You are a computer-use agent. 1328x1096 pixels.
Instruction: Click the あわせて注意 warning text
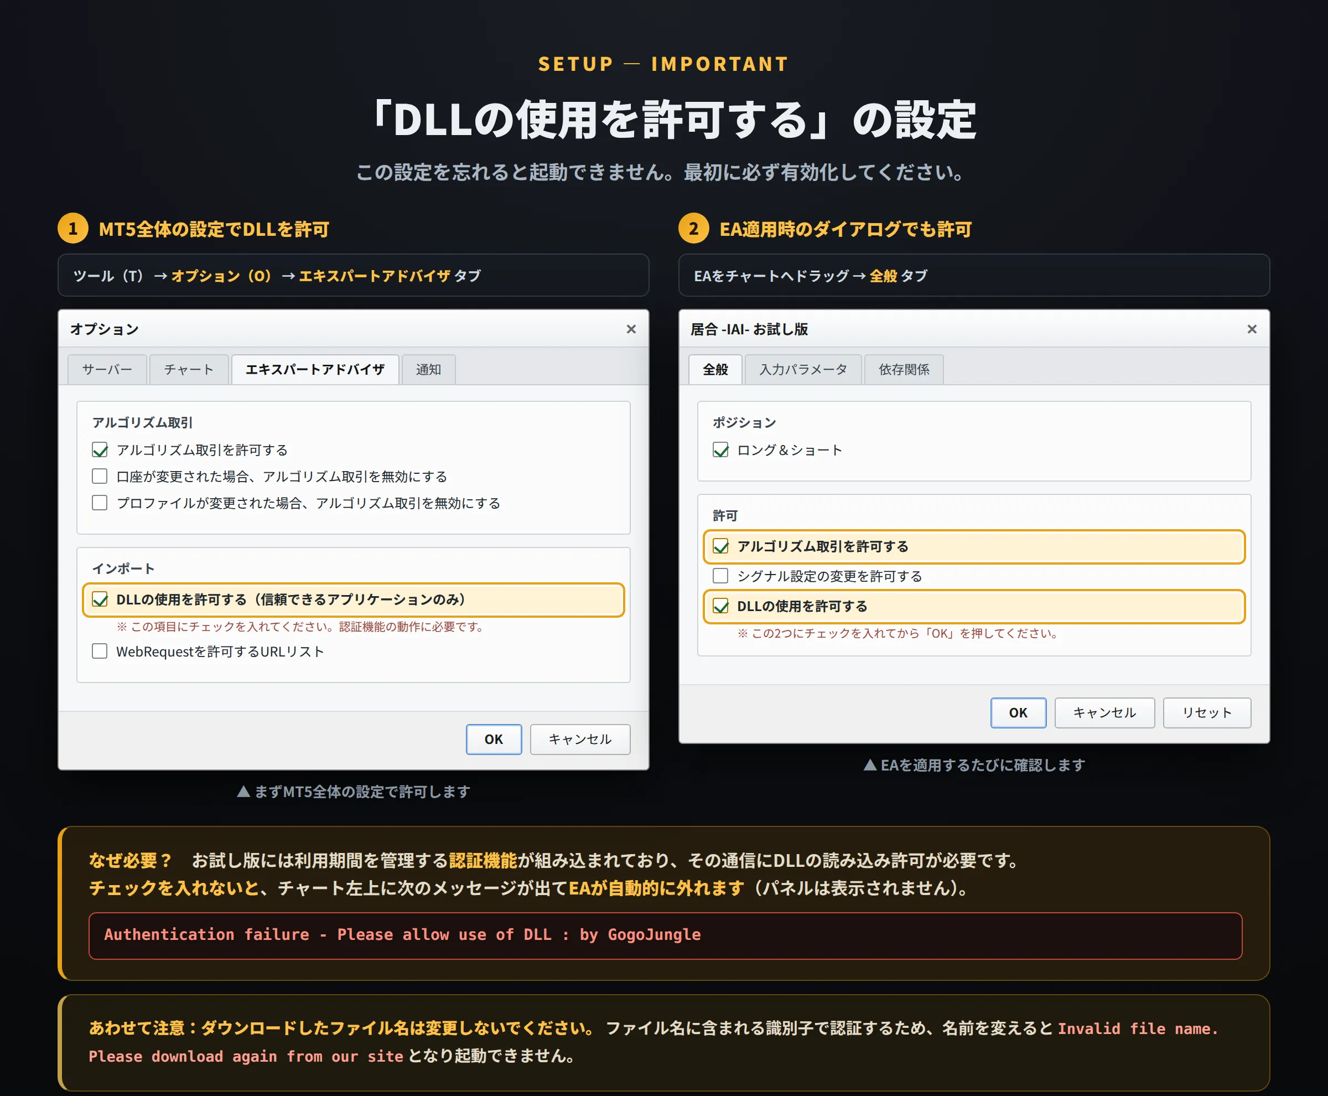point(341,1028)
